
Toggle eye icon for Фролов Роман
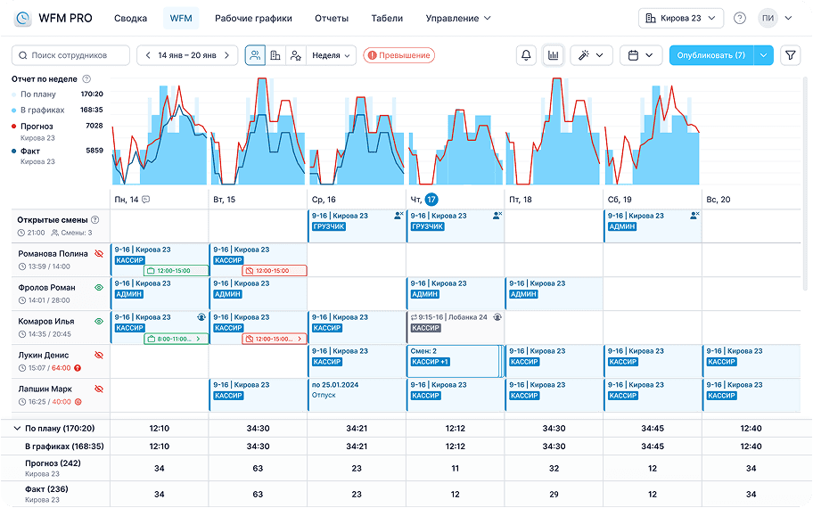click(99, 288)
